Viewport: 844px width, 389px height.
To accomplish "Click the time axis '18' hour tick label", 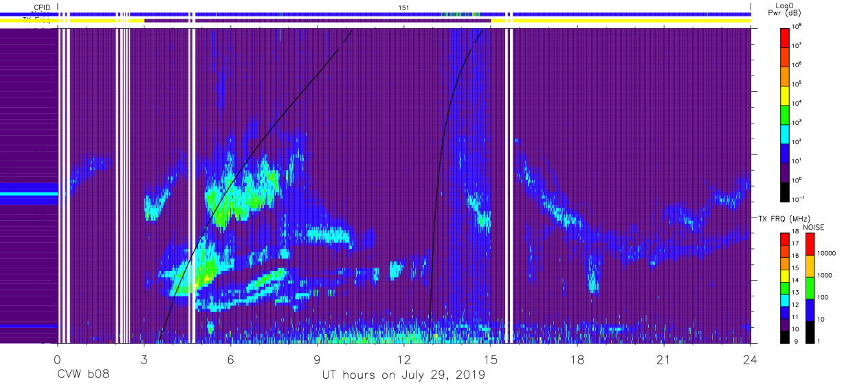I will [577, 359].
